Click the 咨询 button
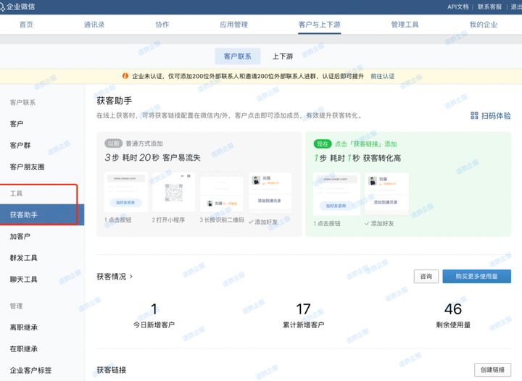The image size is (522, 381). [x=426, y=277]
